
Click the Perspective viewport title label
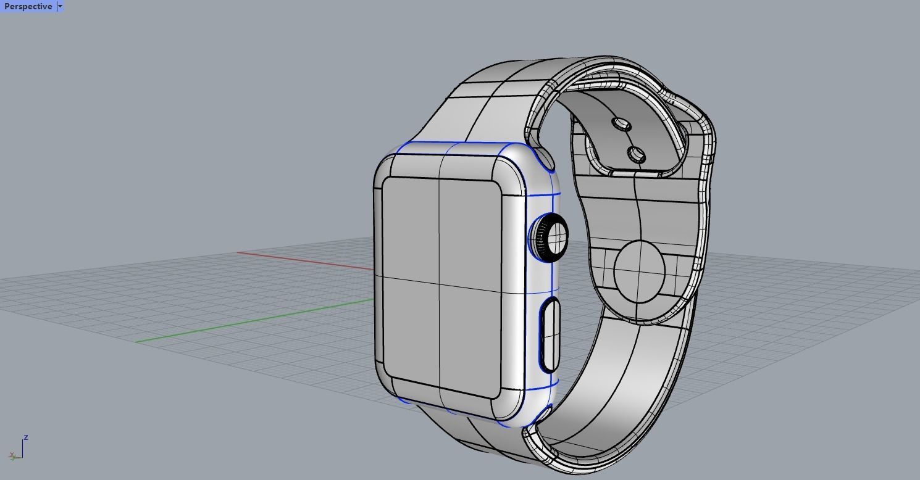[x=28, y=6]
